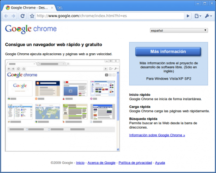Screen dimensions: 216x173
Task: Click the video player thumbnail in preview
Action: [75, 89]
